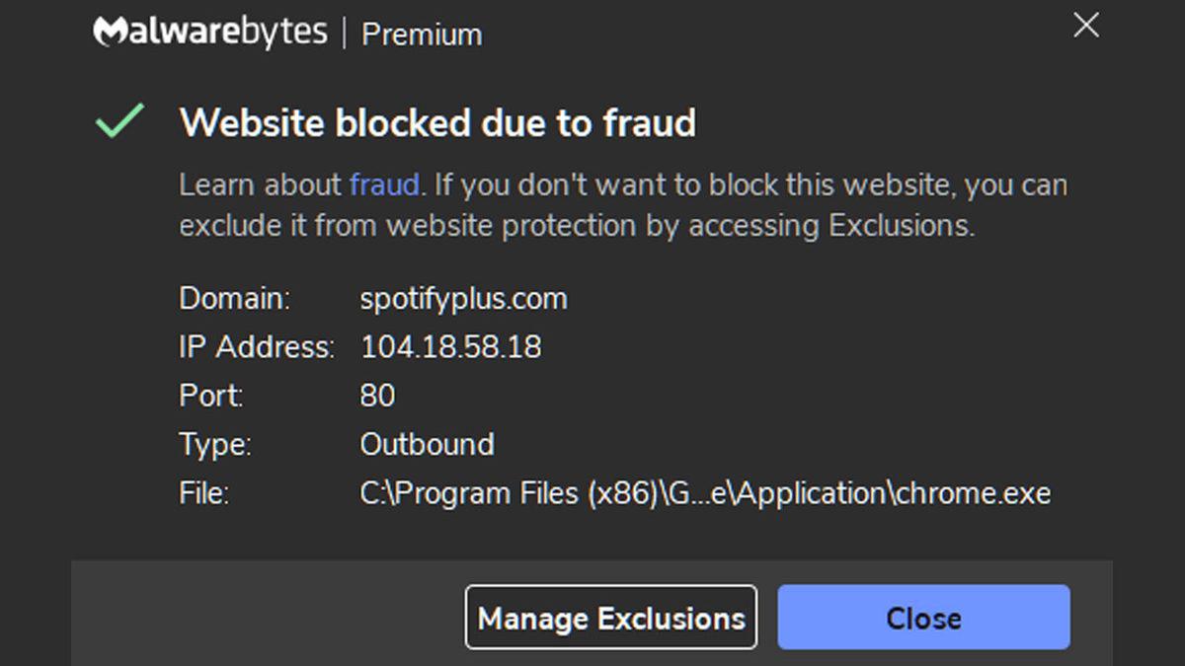
Task: Click the Type field label
Action: 215,444
